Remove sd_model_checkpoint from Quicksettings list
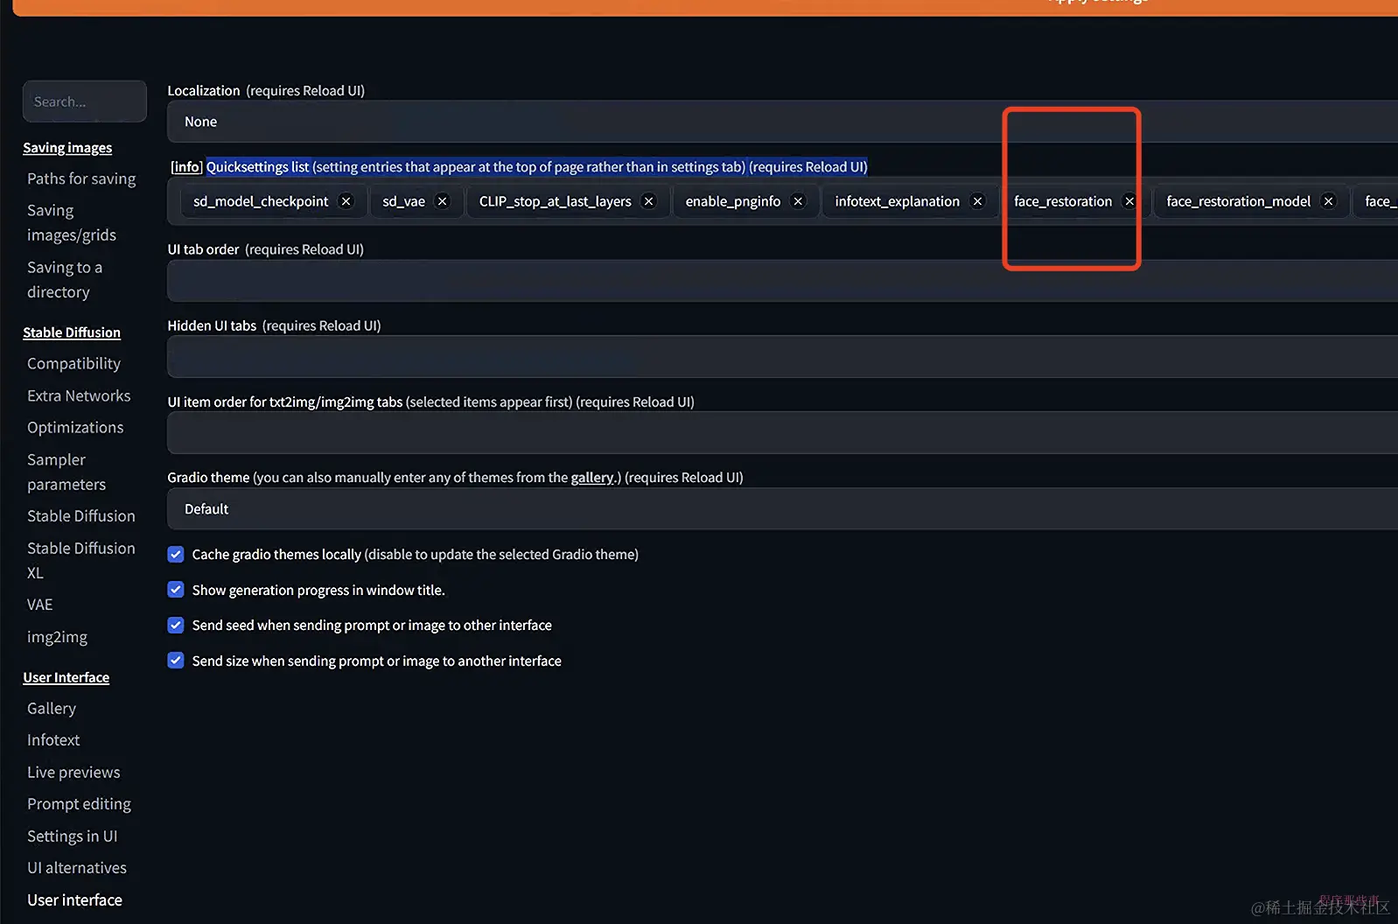The width and height of the screenshot is (1398, 924). [346, 201]
